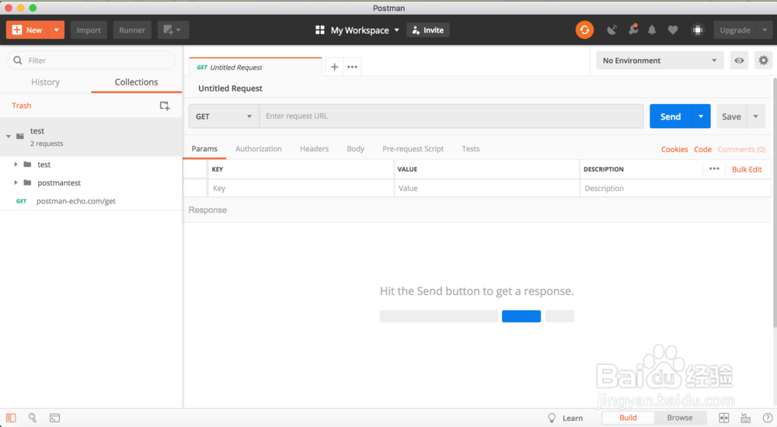
Task: Open the postman-echo.com/get request
Action: (x=76, y=201)
